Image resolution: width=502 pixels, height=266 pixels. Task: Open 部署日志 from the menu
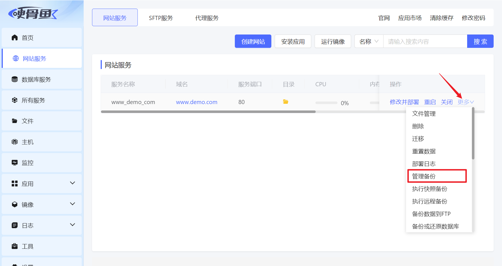[x=424, y=164]
